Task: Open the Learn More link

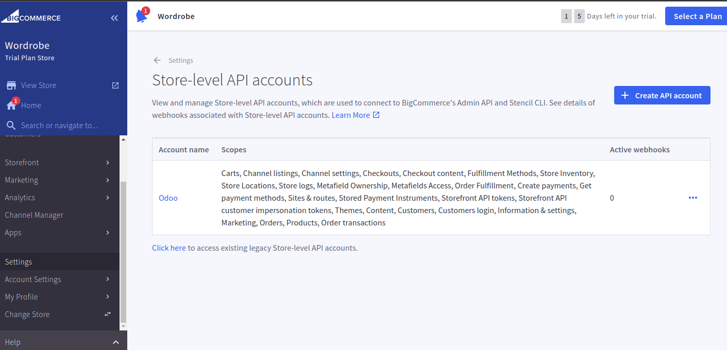Action: tap(351, 115)
